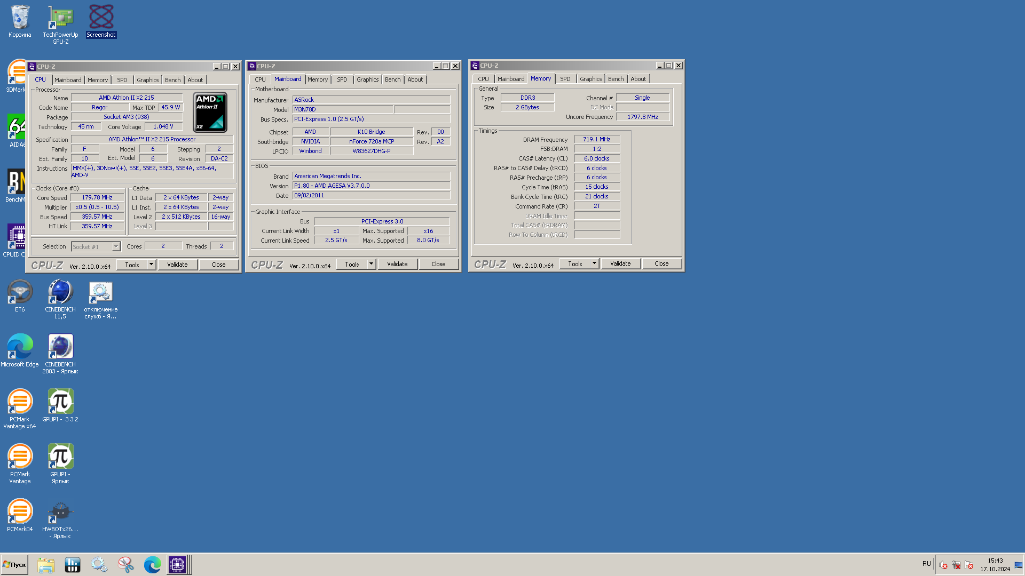The height and width of the screenshot is (576, 1025).
Task: Click Validate in the Mainboard window
Action: (x=397, y=264)
